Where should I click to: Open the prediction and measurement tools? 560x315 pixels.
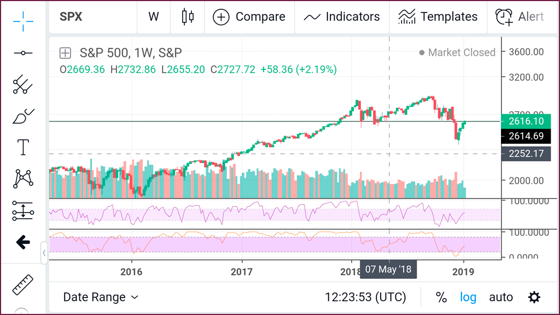(x=23, y=211)
